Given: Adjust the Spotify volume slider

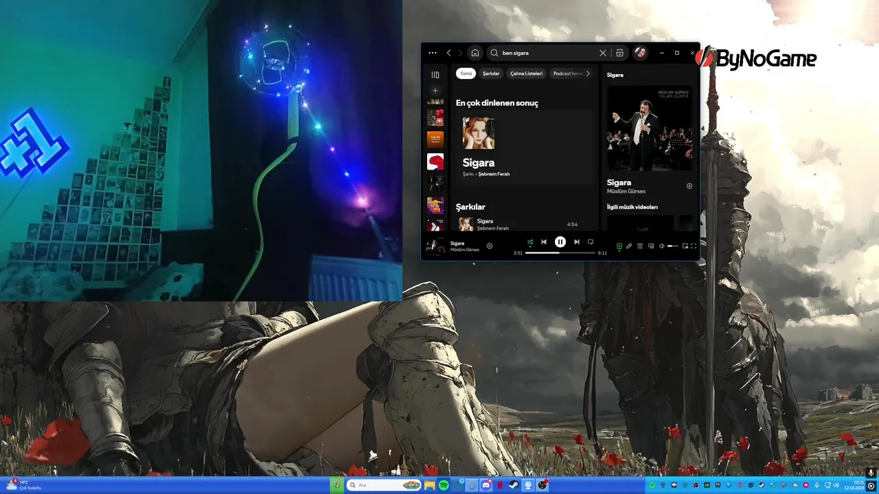Looking at the screenshot, I should (673, 246).
